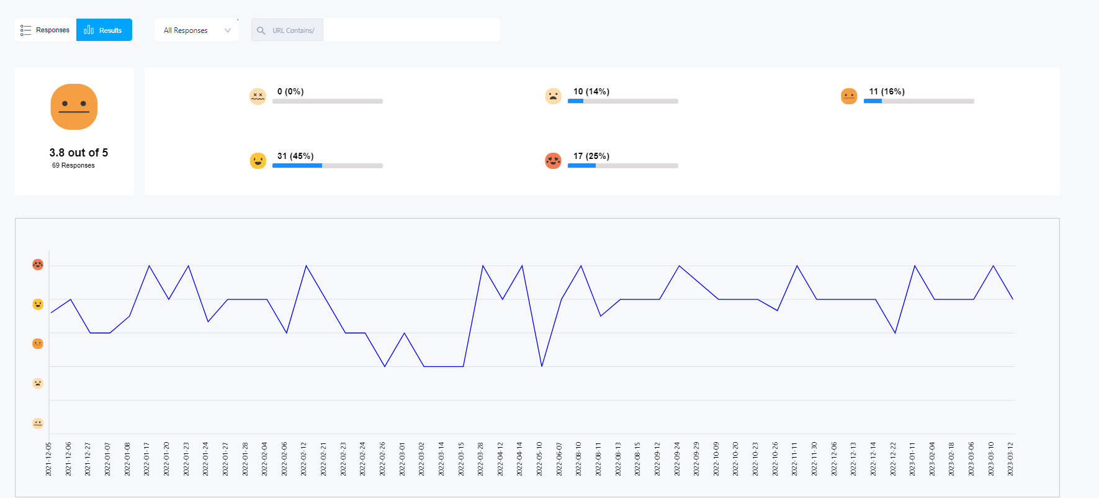Click the '3.8 out of 5' score text
1099x498 pixels.
click(x=79, y=153)
